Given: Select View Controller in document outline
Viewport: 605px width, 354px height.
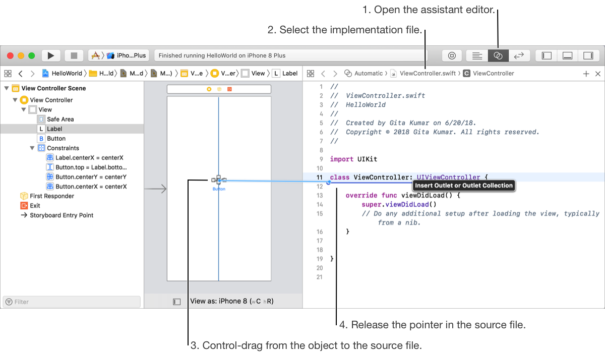Looking at the screenshot, I should 51,100.
